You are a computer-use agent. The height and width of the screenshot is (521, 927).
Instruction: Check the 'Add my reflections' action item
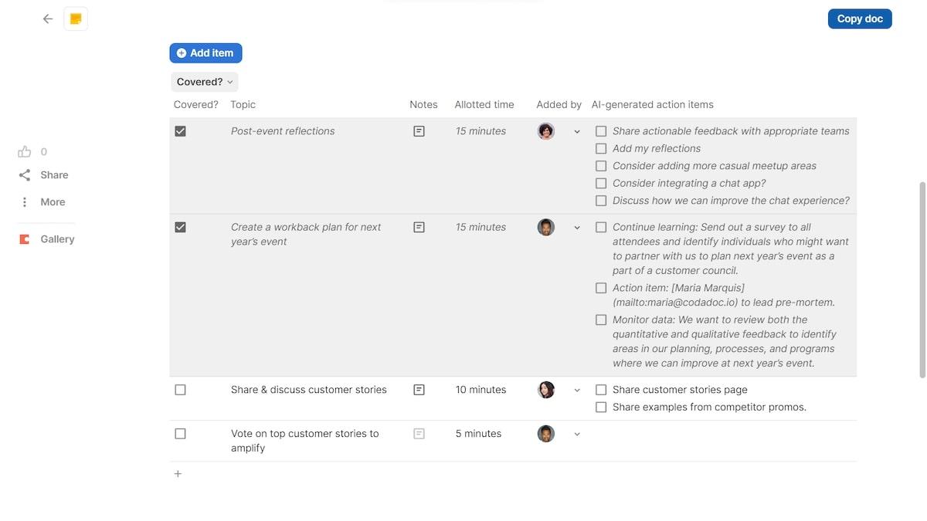click(601, 148)
